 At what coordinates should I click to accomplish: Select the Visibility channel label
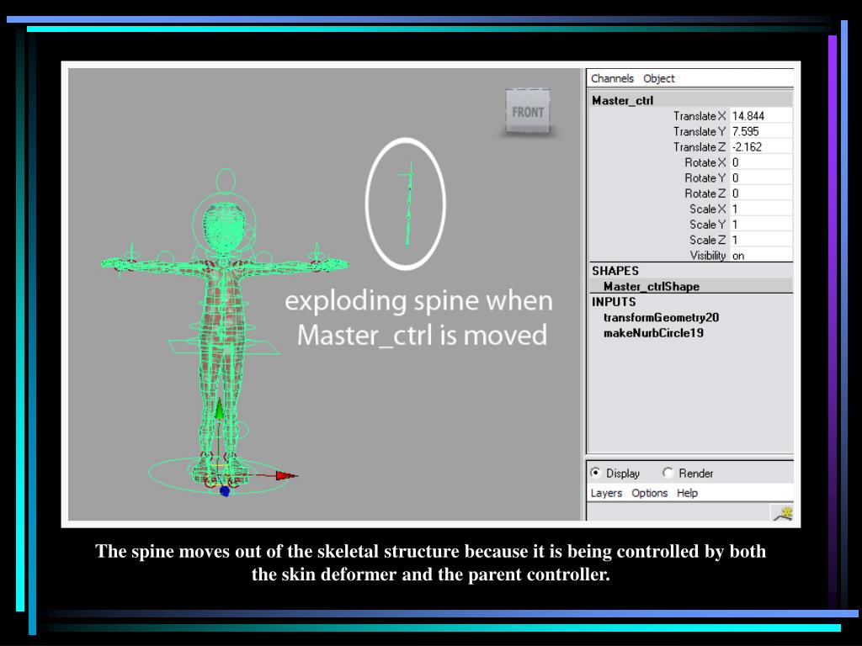(707, 256)
